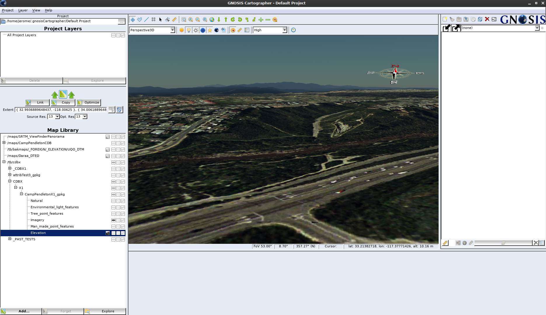Click the rotate clockwise green arrow
This screenshot has height=315, width=546.
tap(233, 20)
